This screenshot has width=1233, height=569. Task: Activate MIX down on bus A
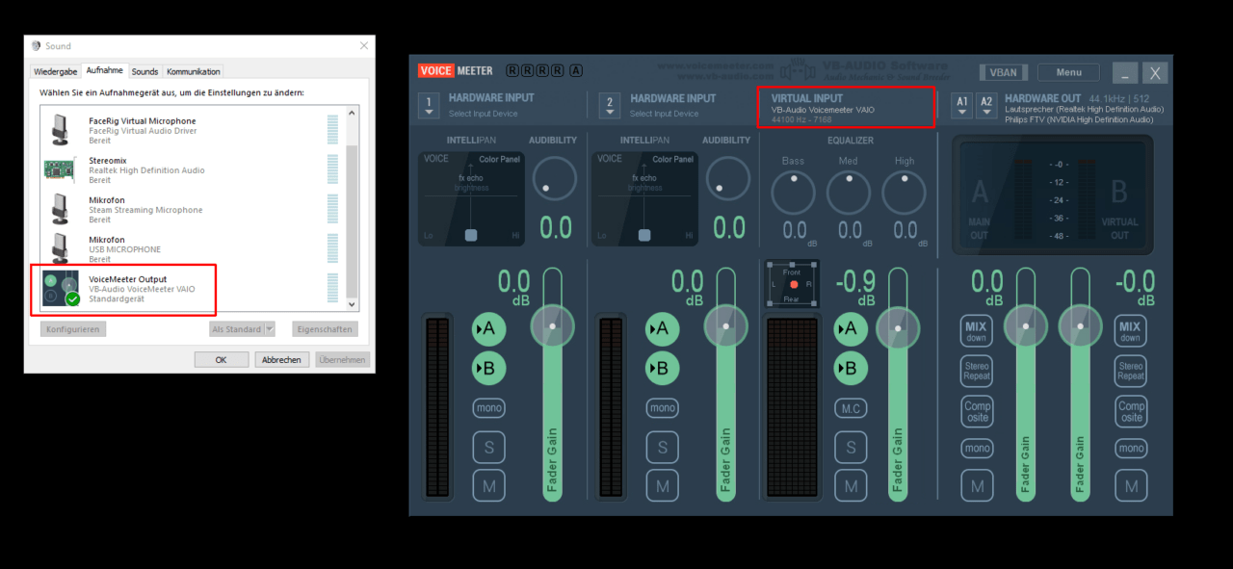click(976, 329)
